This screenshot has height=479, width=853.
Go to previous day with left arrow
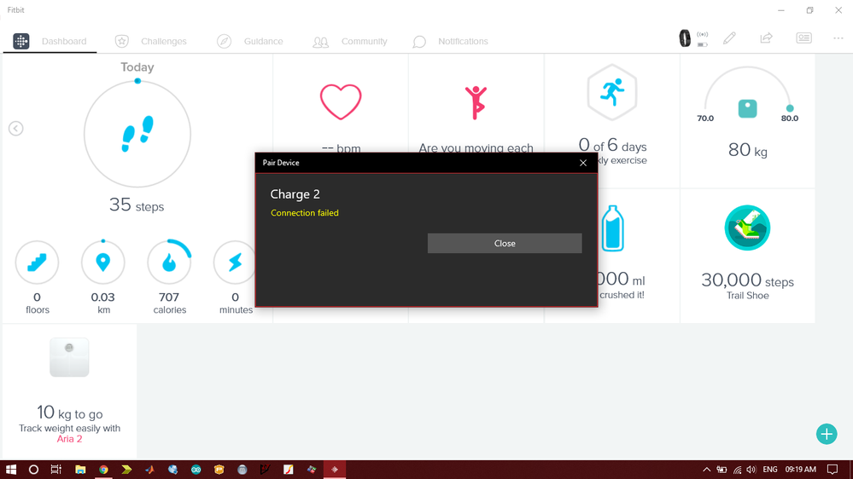15,129
